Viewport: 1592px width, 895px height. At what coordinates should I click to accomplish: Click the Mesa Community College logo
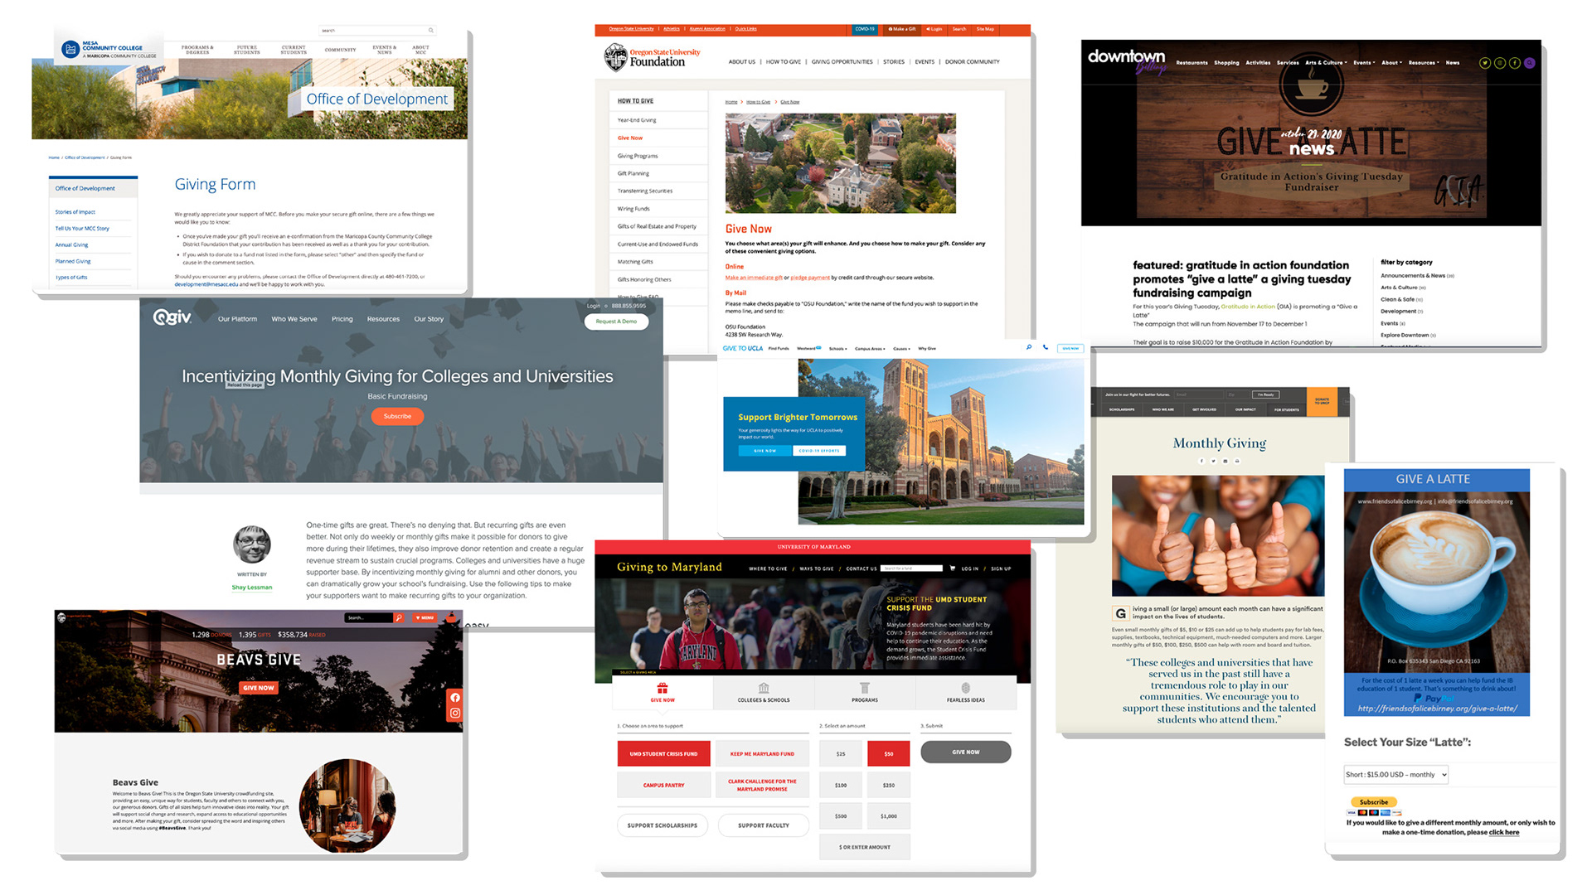[109, 50]
